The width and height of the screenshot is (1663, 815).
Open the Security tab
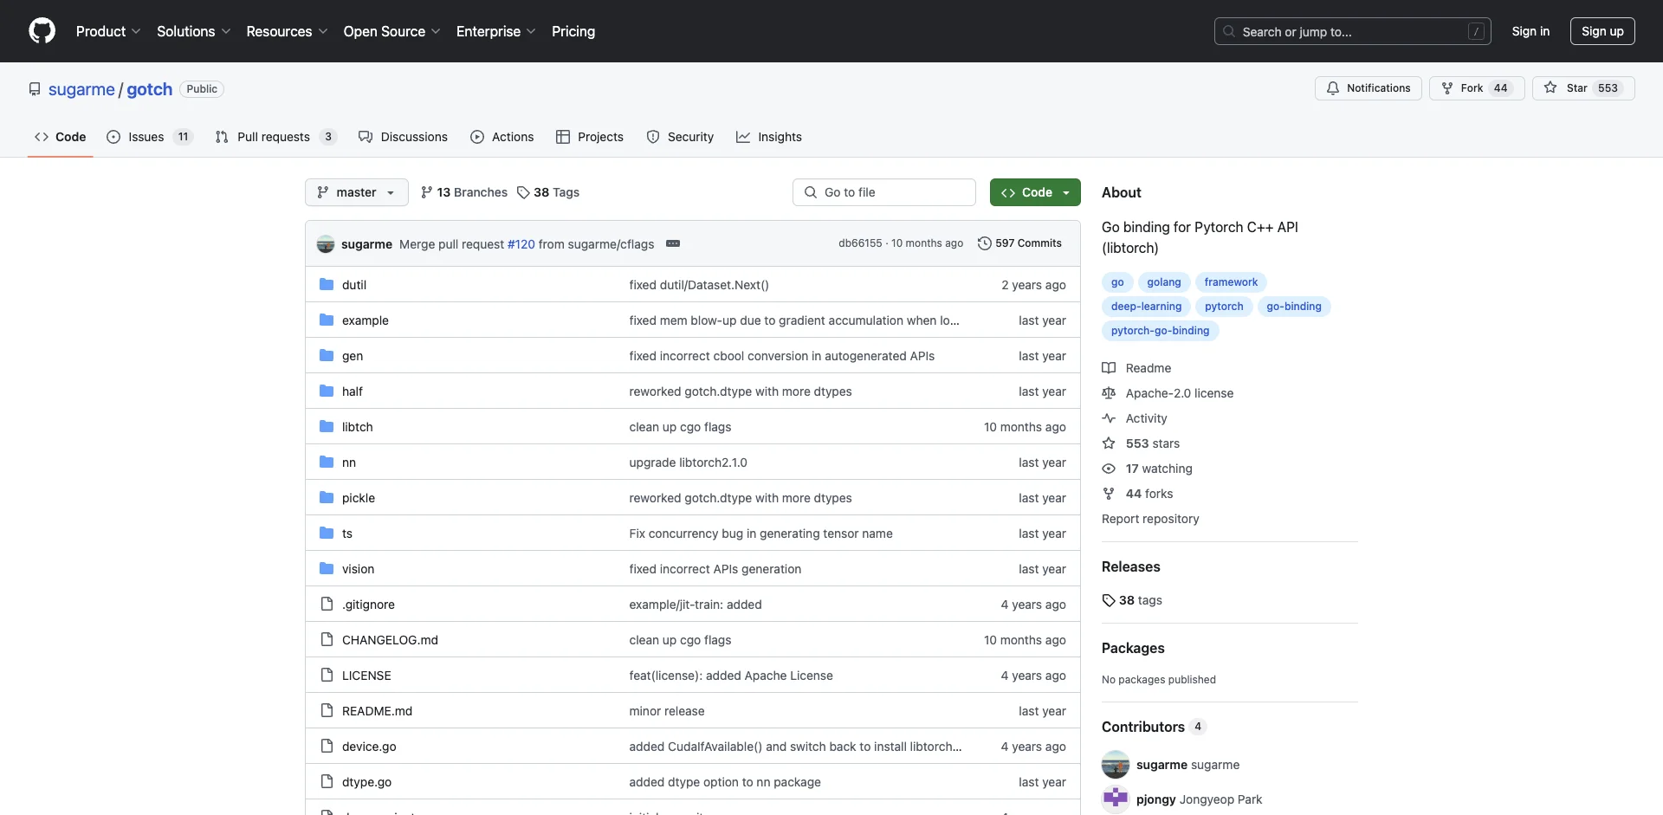[x=680, y=137]
